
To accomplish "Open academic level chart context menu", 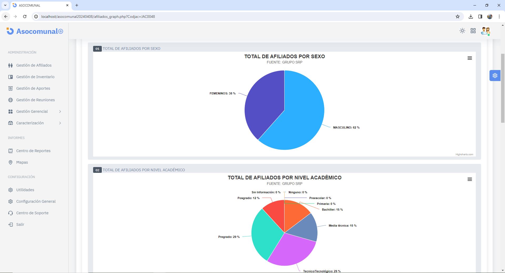I will click(469, 179).
